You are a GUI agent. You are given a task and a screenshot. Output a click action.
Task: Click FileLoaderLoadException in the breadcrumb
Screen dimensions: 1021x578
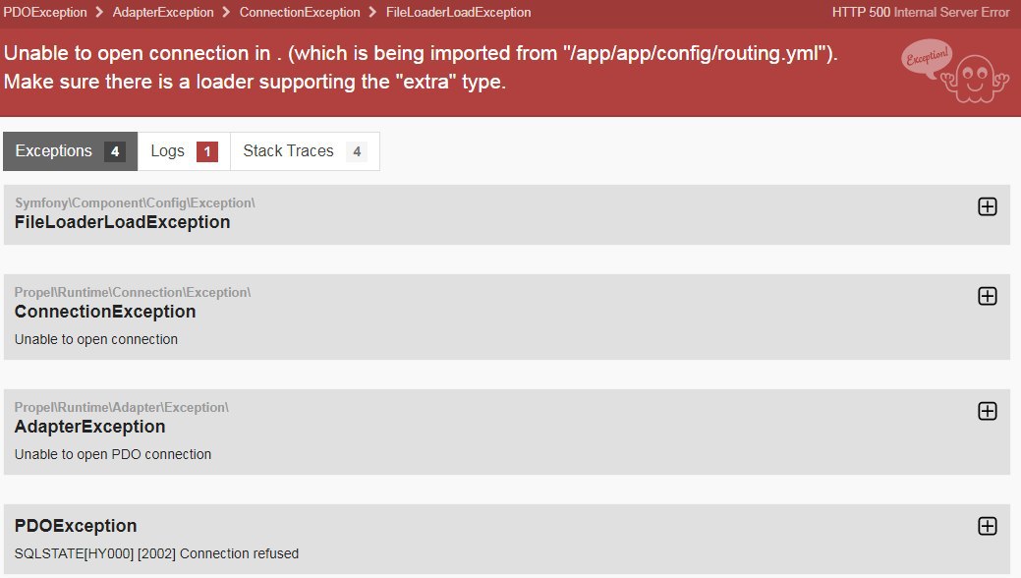tap(458, 13)
